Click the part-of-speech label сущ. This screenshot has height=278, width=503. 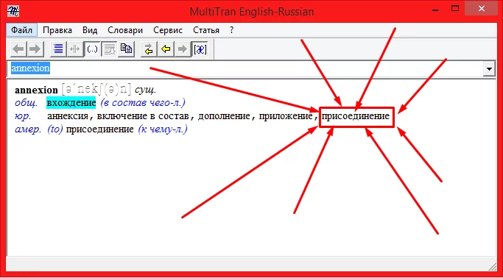click(145, 90)
